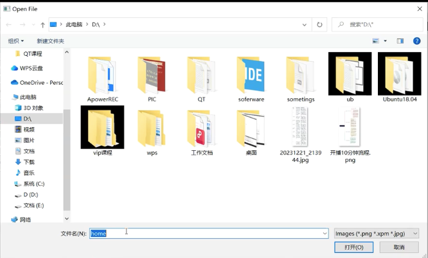Click 新建文件夹 in the toolbar

[x=50, y=41]
